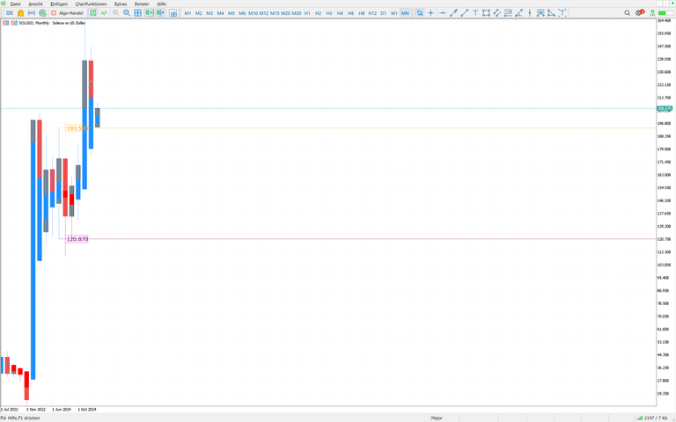Select the M30 timeframe
Image resolution: width=676 pixels, height=422 pixels.
pos(296,13)
